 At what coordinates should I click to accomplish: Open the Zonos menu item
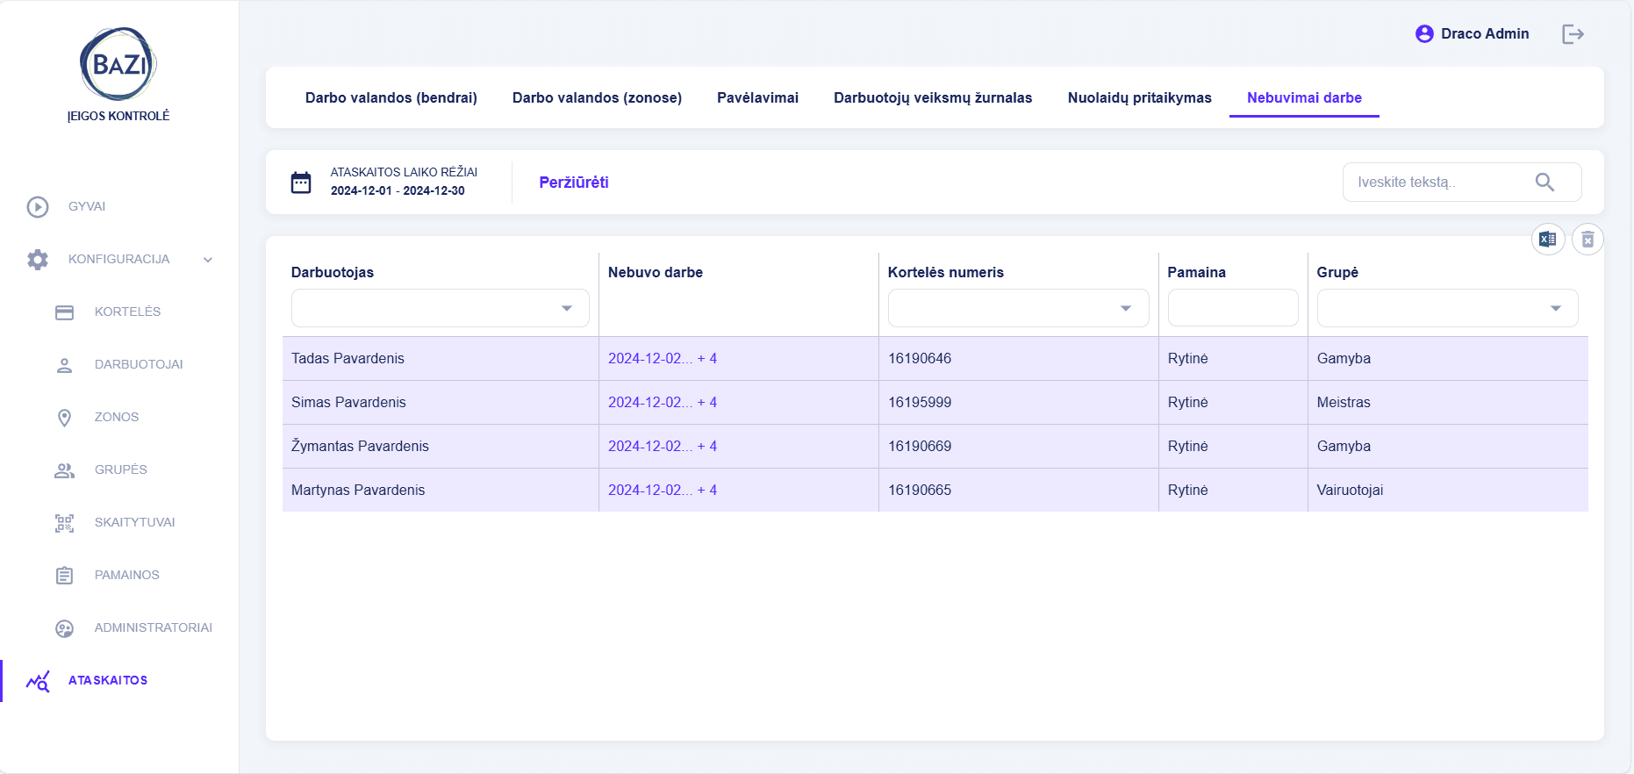(x=117, y=418)
